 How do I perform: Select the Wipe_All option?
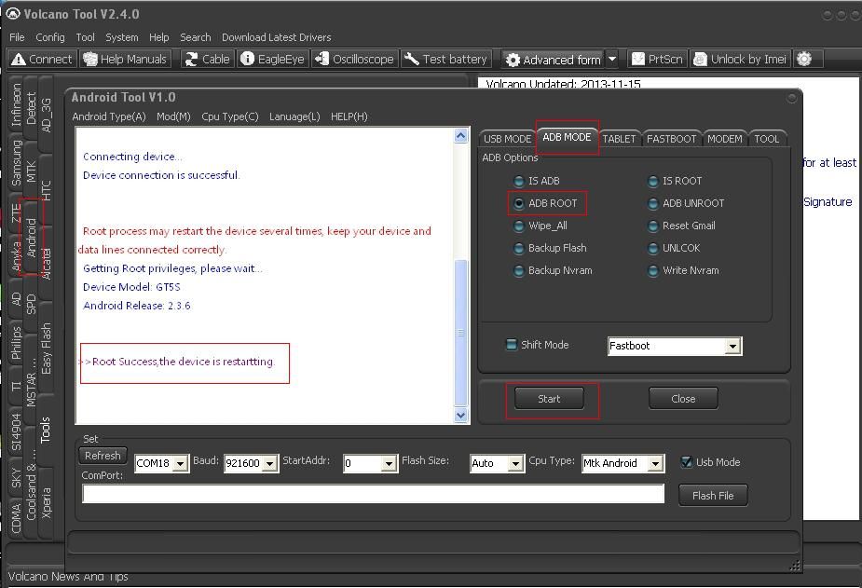click(x=540, y=226)
